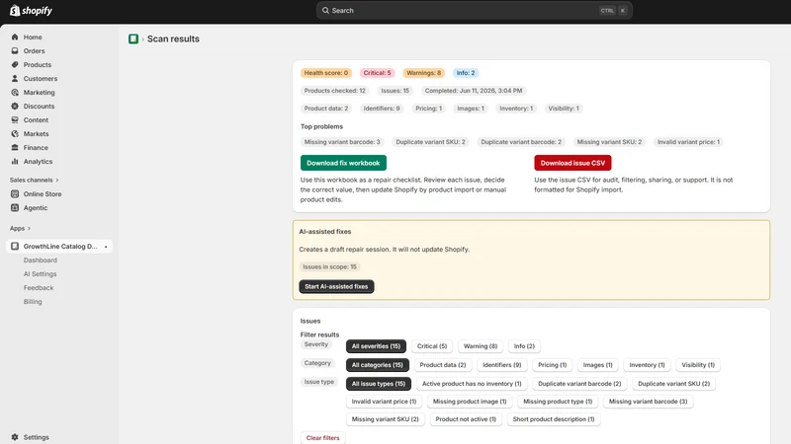This screenshot has width=791, height=444.
Task: Select All issue types (15) filter
Action: [379, 384]
